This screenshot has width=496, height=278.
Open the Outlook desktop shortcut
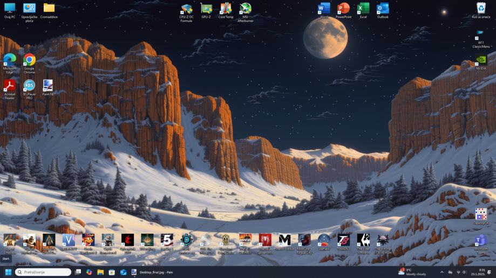pos(383,11)
